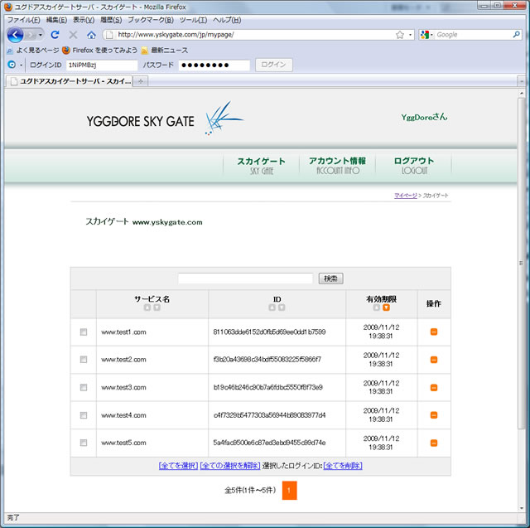Open the アカウント情報 ACCOUNT INFO tab
The height and width of the screenshot is (528, 530).
point(337,165)
